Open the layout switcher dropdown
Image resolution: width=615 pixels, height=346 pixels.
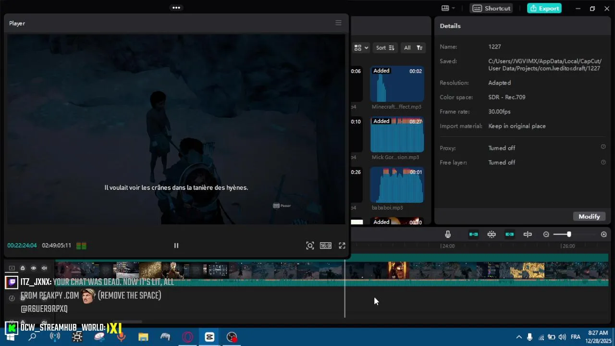click(448, 8)
